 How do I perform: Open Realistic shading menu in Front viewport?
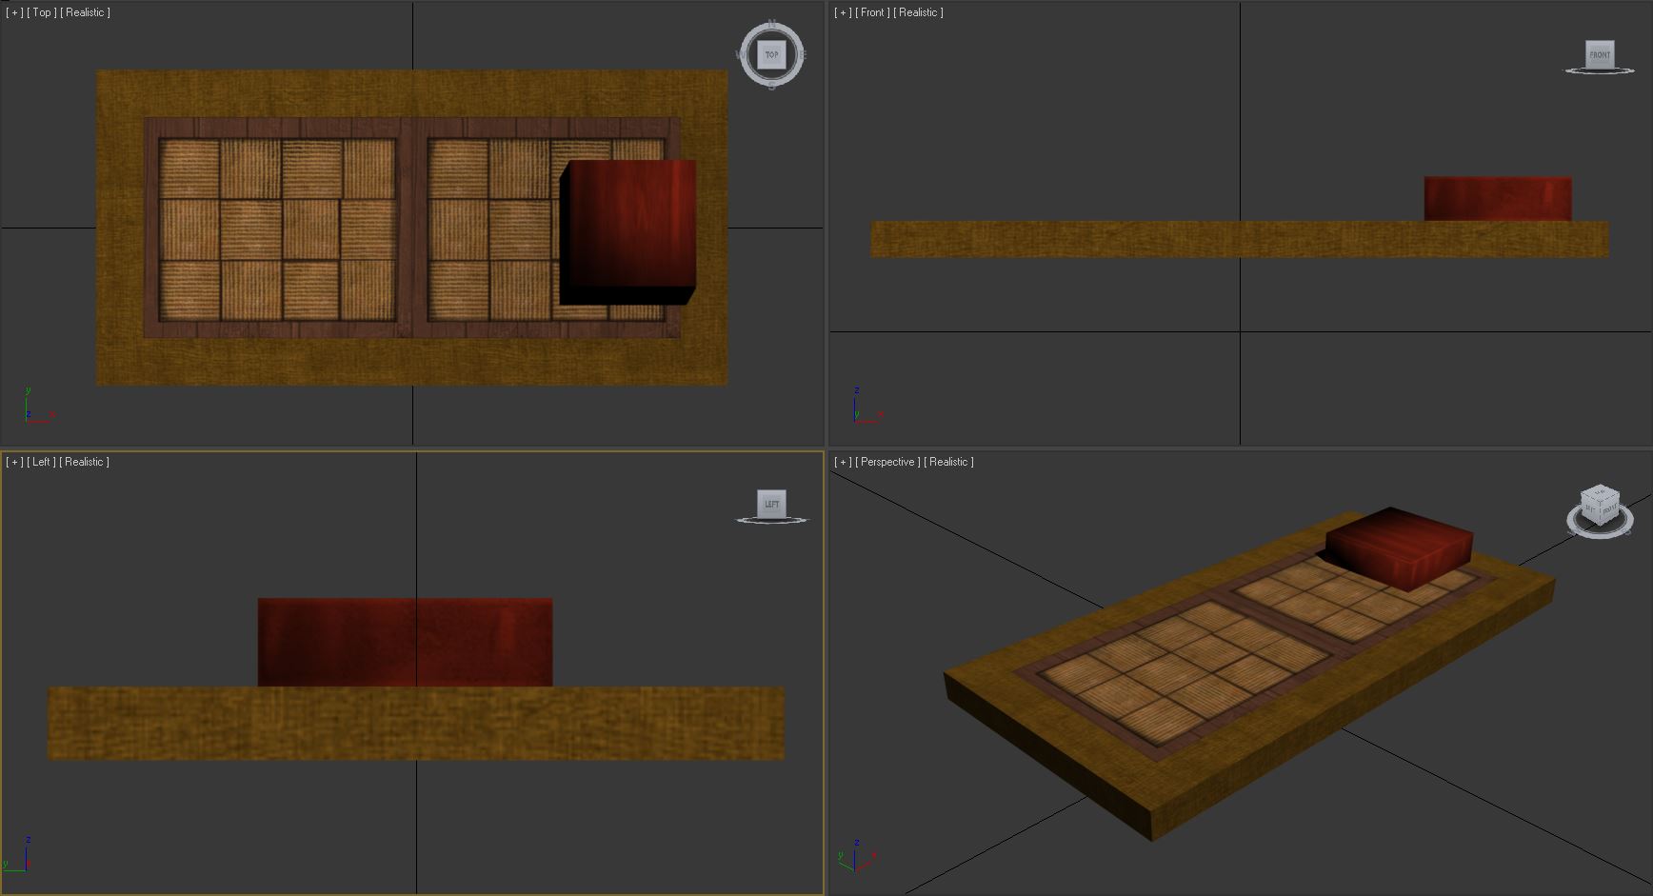[x=919, y=12]
